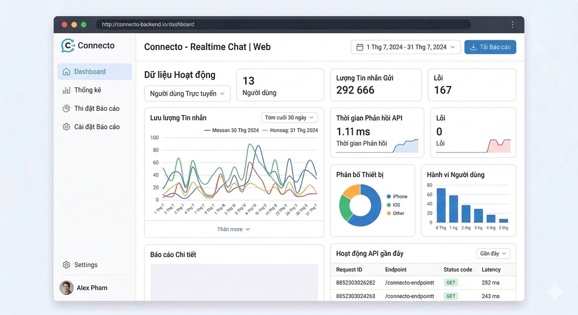Click the Thống kê bar chart icon
The image size is (578, 315).
[x=66, y=90]
